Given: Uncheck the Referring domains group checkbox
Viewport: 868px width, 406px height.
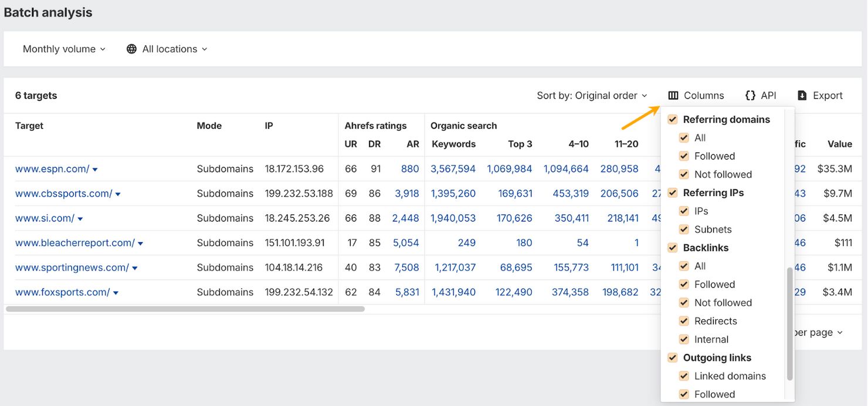Looking at the screenshot, I should coord(673,120).
